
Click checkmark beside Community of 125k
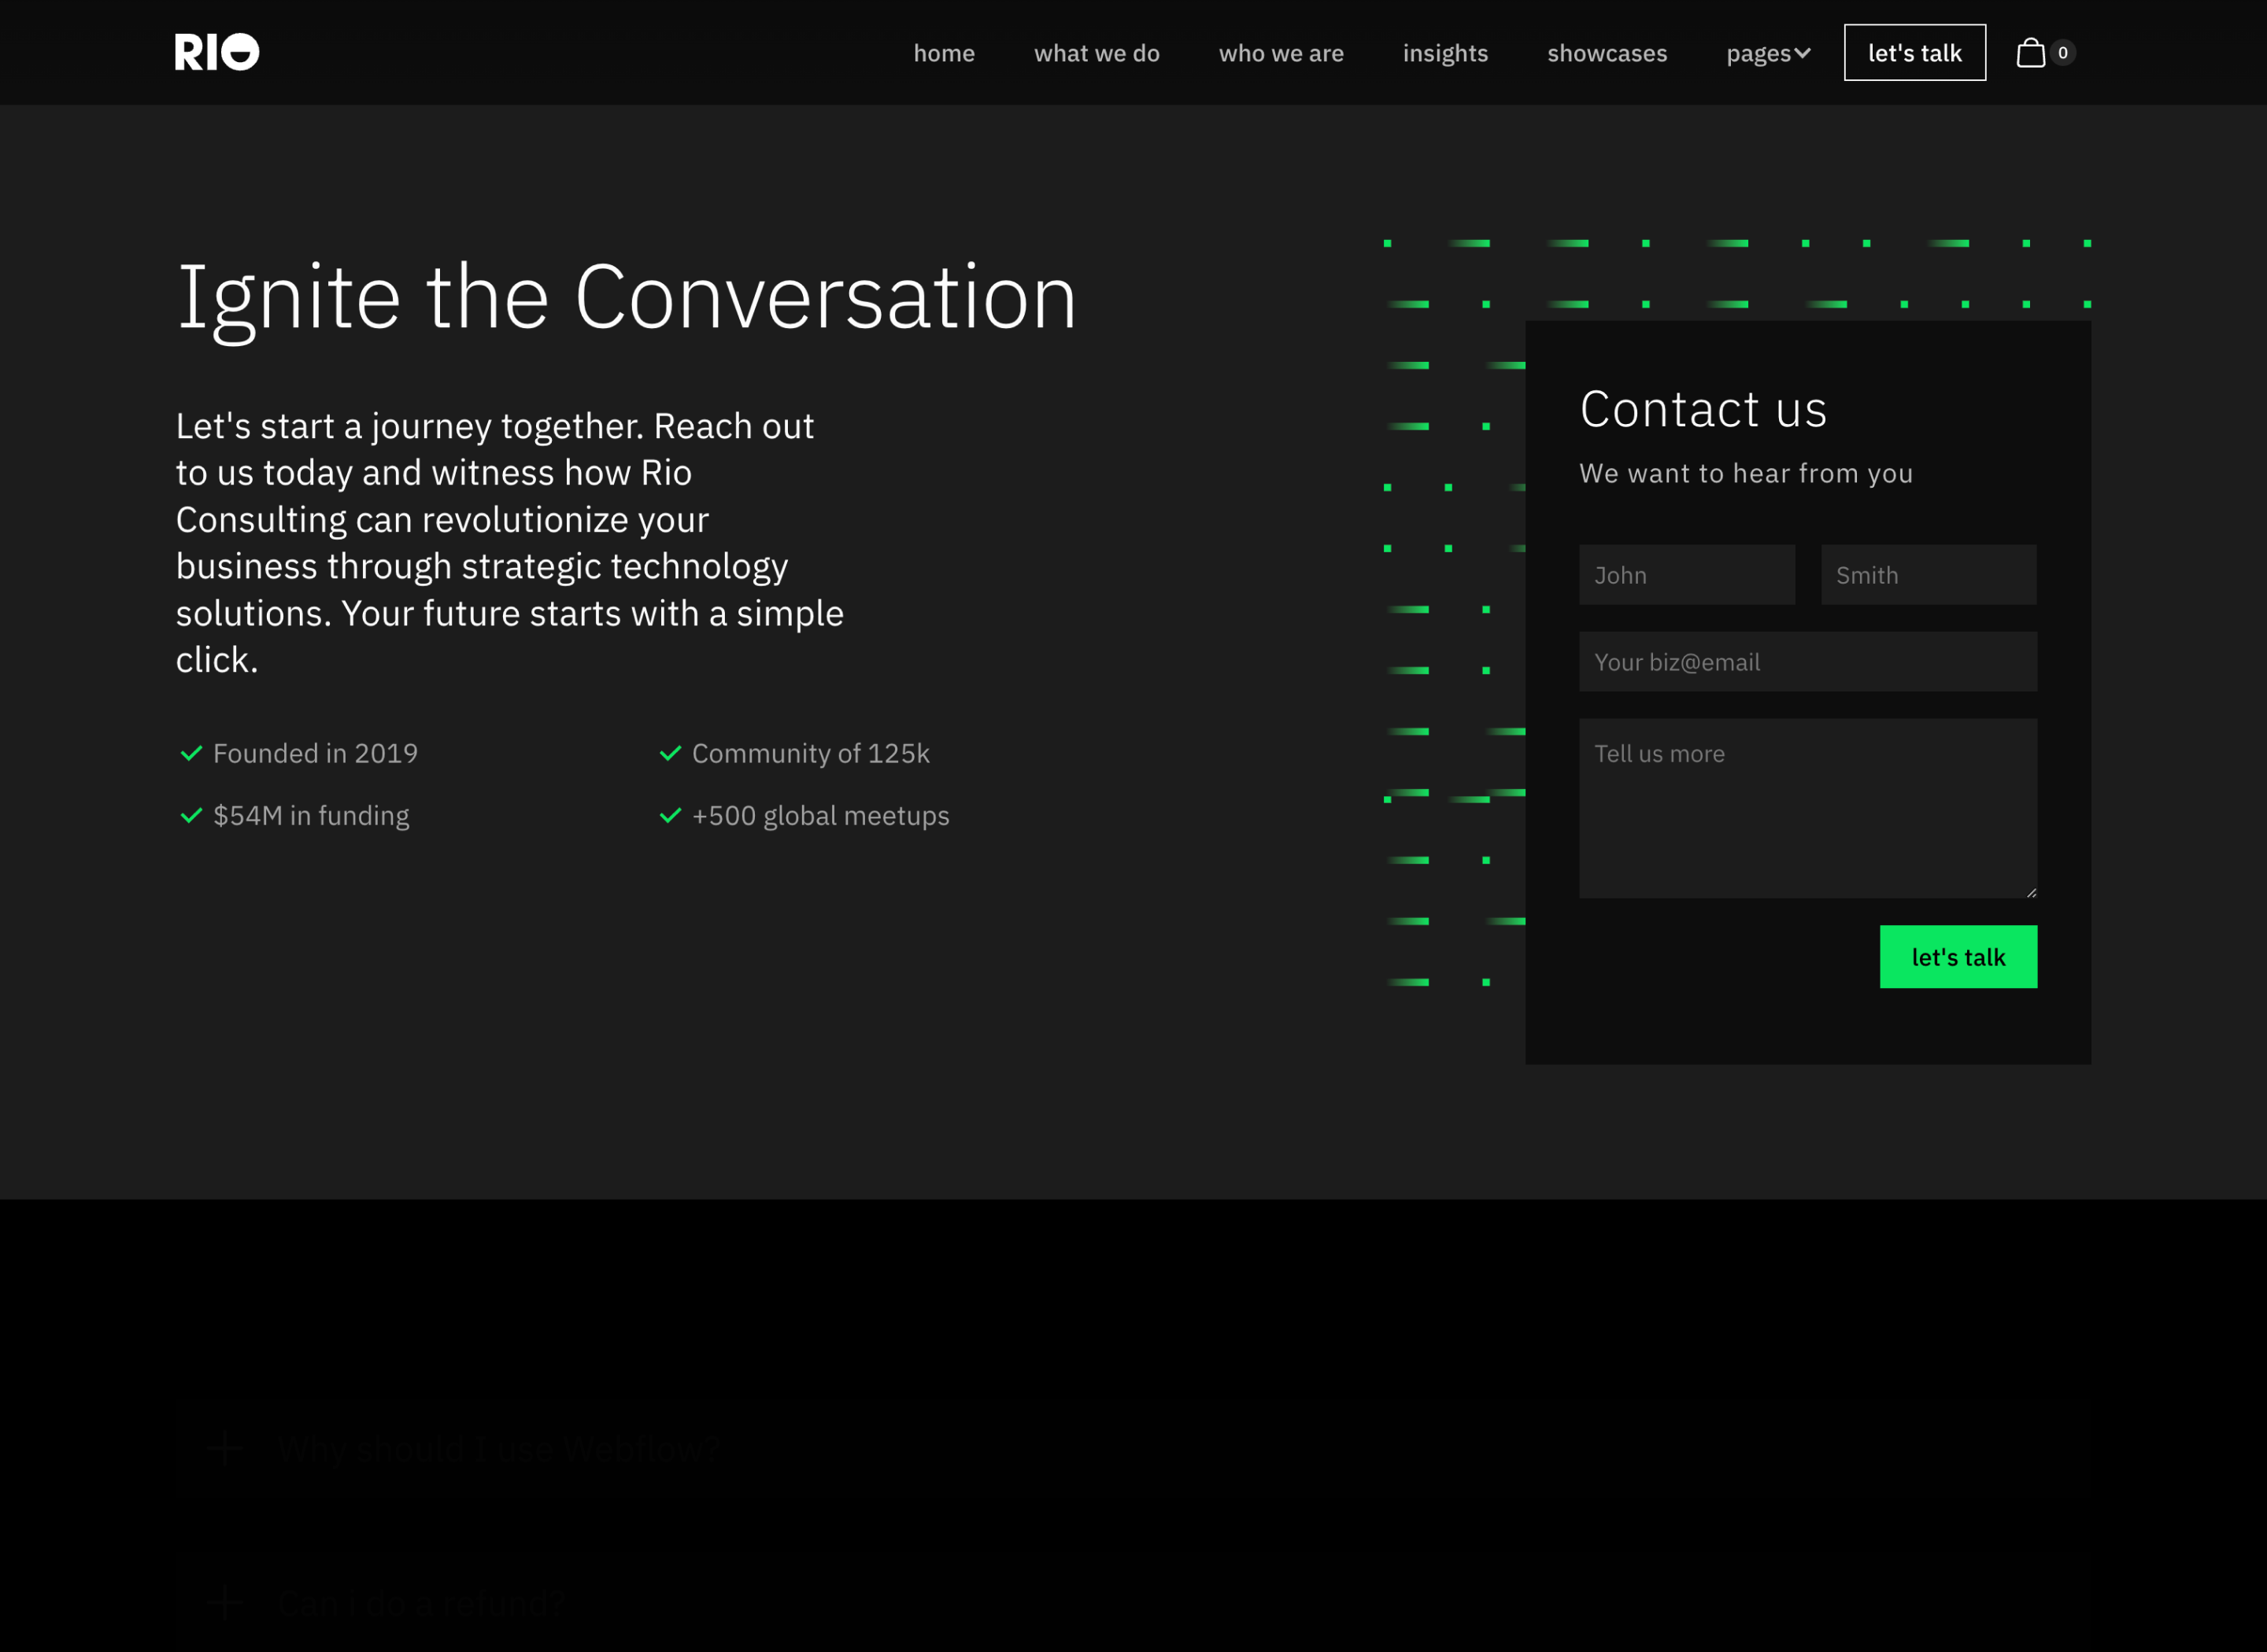[x=671, y=753]
